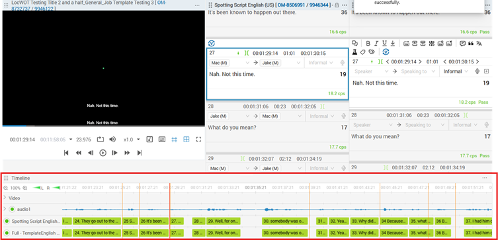Toggle bold formatting in the editor toolbar
This screenshot has height=240, width=498.
(x=368, y=44)
